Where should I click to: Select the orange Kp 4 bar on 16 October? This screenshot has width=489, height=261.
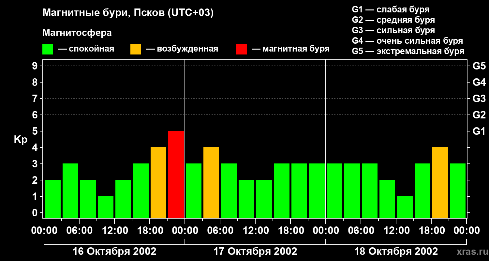pos(158,183)
